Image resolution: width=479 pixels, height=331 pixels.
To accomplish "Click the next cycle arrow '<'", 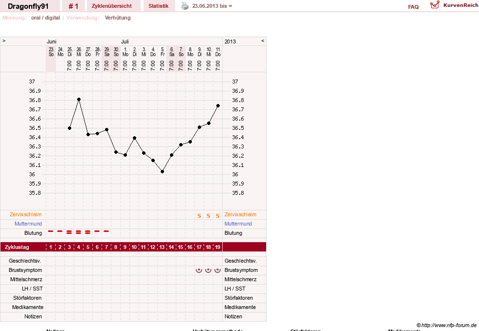I will tap(262, 41).
